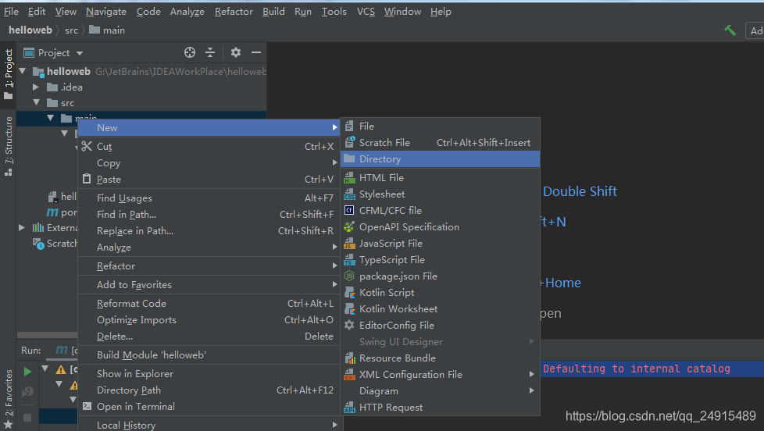Click the Paste clipboard icon
Image resolution: width=764 pixels, height=431 pixels.
click(87, 179)
